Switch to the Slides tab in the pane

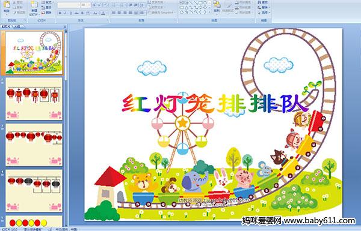(x=6, y=26)
